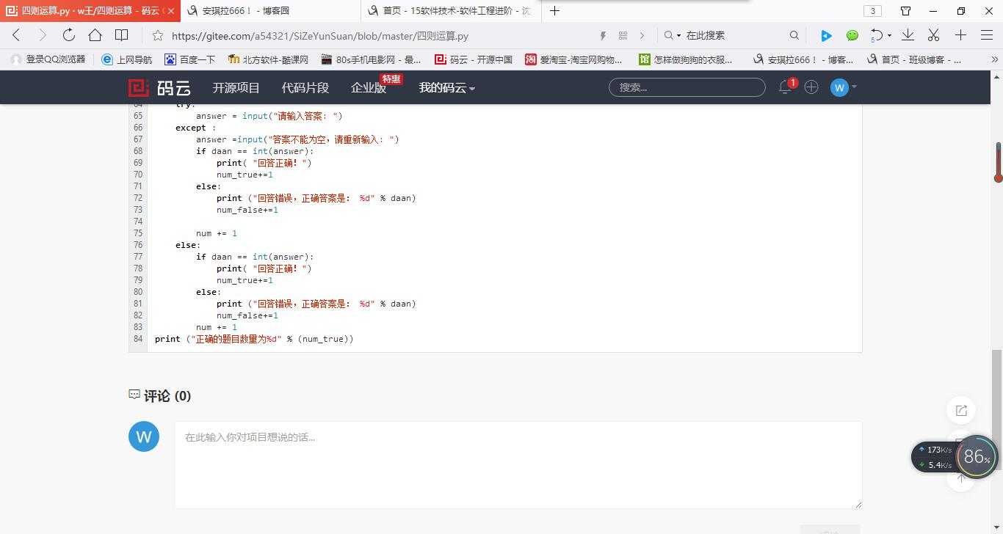Open the notification bell with badge 1

(785, 87)
